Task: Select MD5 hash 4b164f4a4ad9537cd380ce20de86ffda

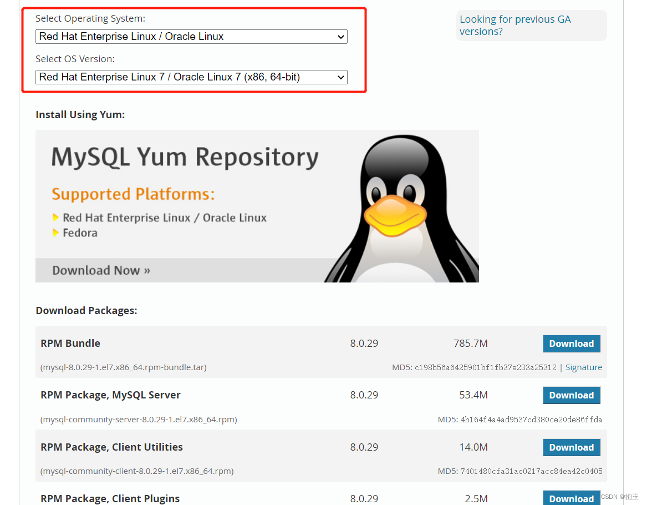Action: point(532,420)
